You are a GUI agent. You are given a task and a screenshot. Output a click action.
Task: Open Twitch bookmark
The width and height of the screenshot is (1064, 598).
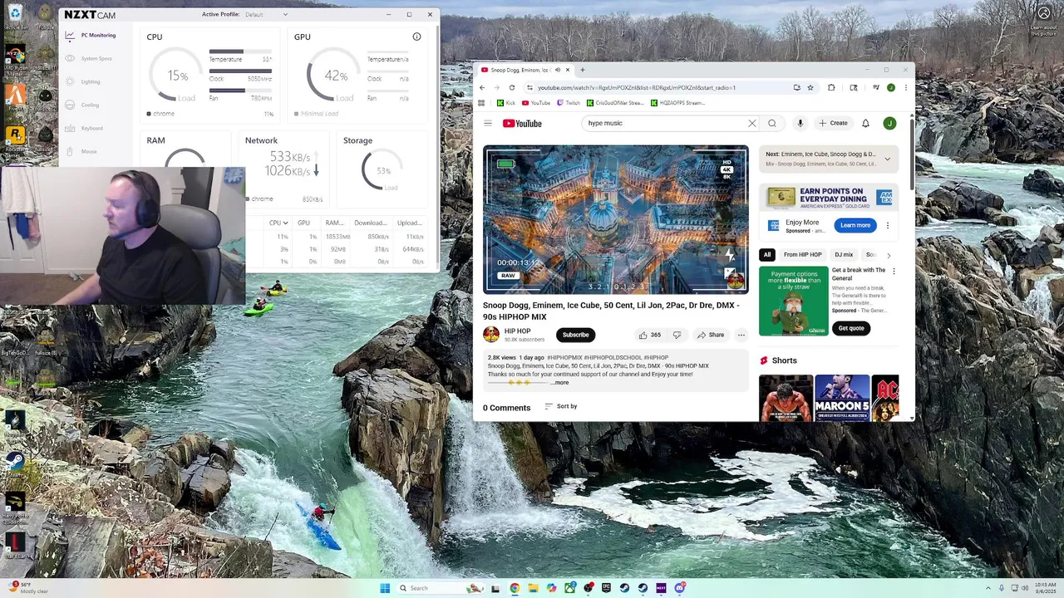tap(569, 103)
